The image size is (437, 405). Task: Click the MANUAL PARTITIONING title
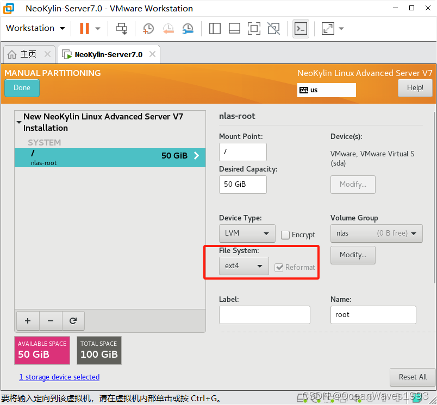pos(53,73)
